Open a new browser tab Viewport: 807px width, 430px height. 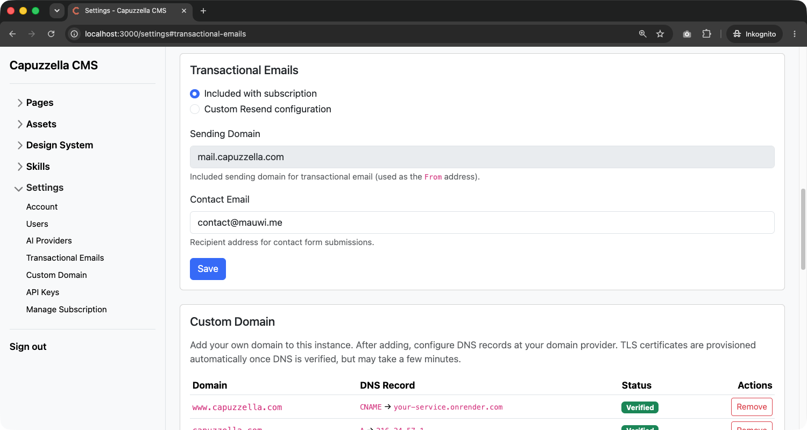(203, 11)
